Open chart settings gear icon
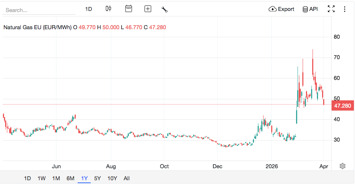Image resolution: width=355 pixels, height=185 pixels. [343, 166]
